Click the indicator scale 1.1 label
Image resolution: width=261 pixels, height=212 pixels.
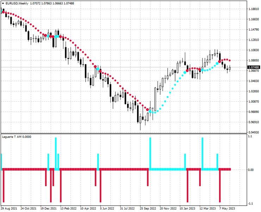250,136
